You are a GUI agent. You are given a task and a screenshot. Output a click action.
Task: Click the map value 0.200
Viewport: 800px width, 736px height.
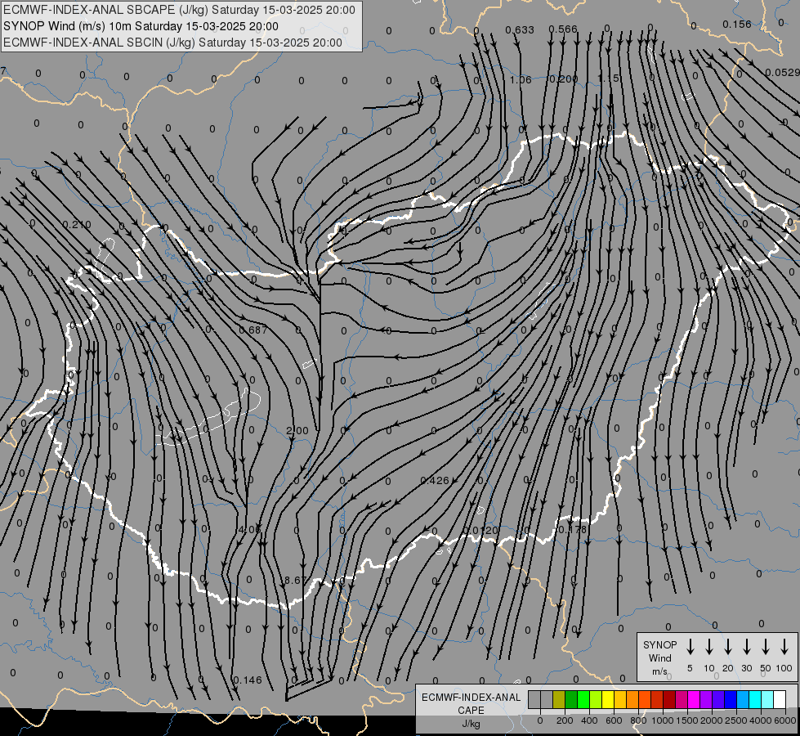click(x=563, y=79)
